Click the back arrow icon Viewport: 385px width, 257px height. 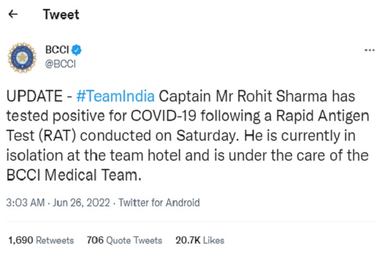13,15
